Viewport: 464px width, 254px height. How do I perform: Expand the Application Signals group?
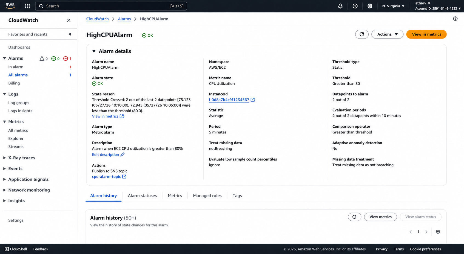click(5, 179)
